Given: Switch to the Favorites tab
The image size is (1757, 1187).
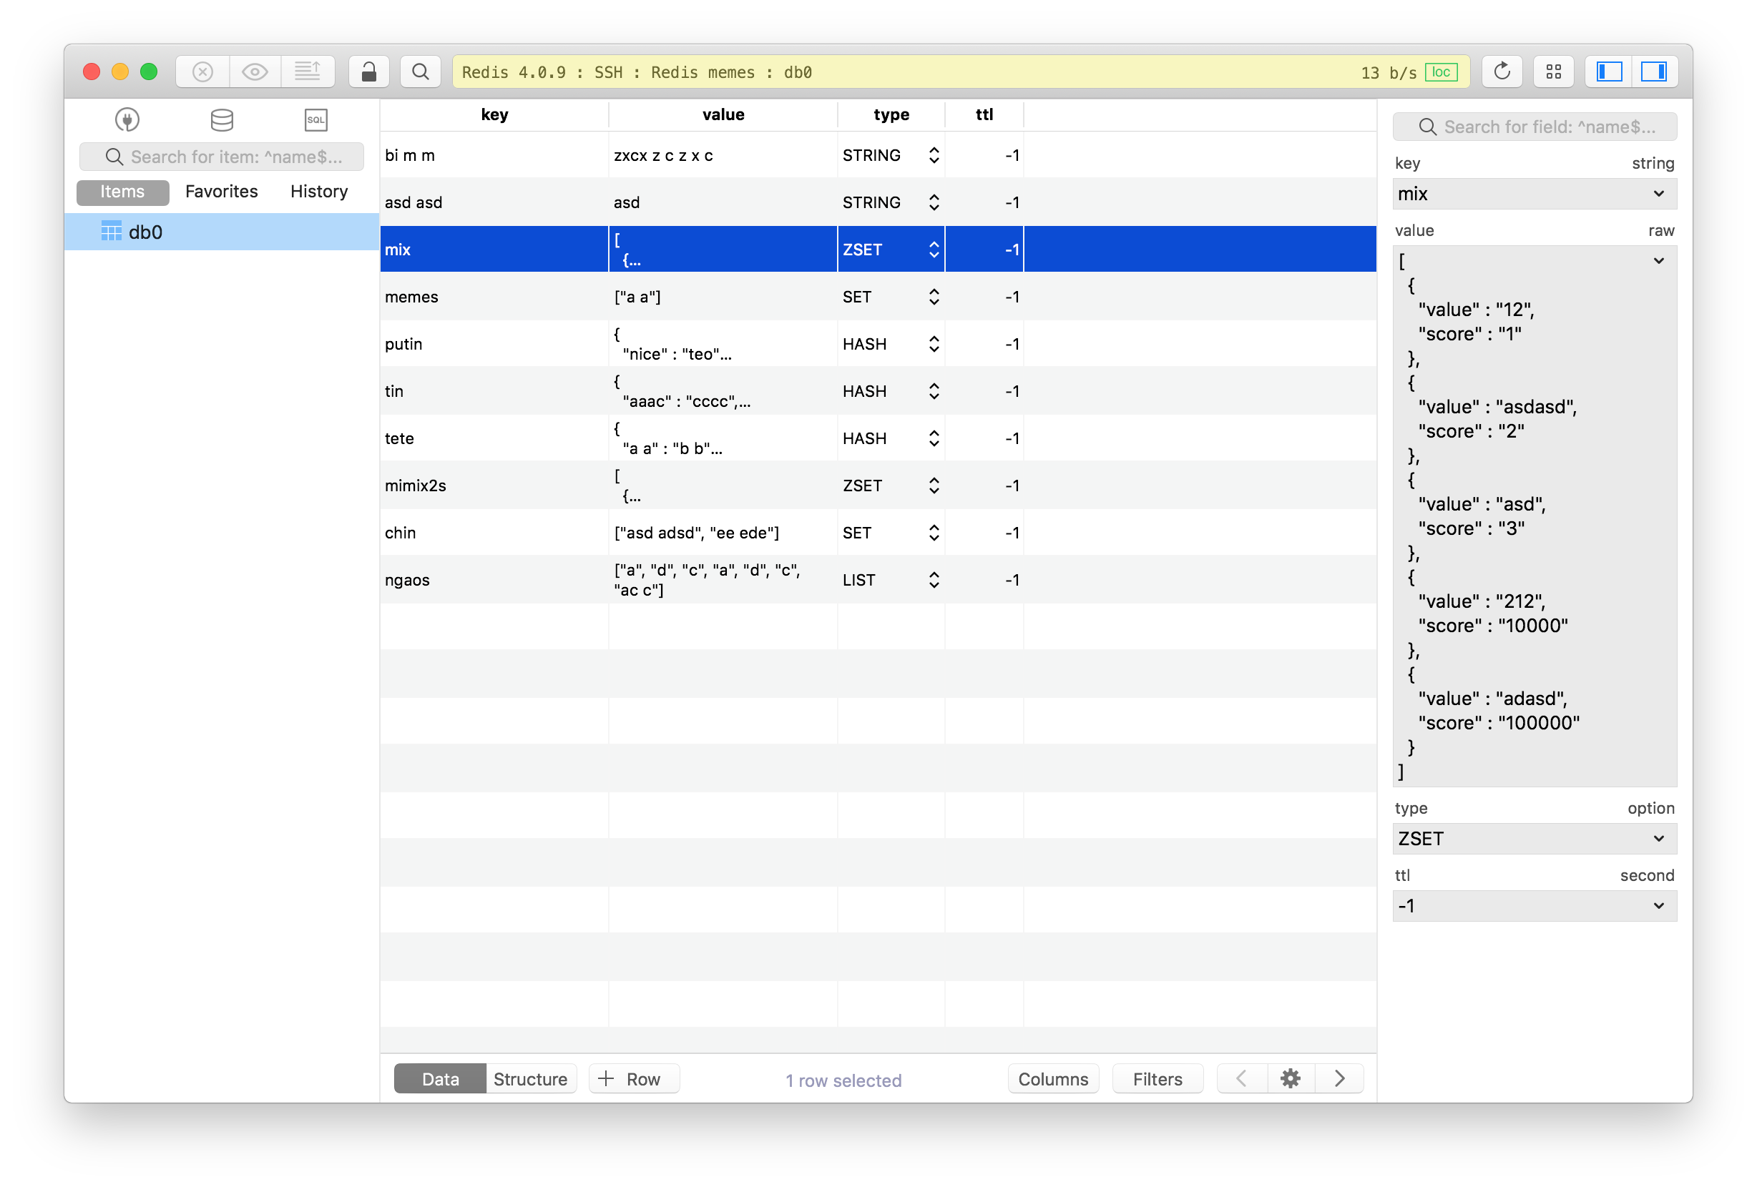Looking at the screenshot, I should click(221, 191).
